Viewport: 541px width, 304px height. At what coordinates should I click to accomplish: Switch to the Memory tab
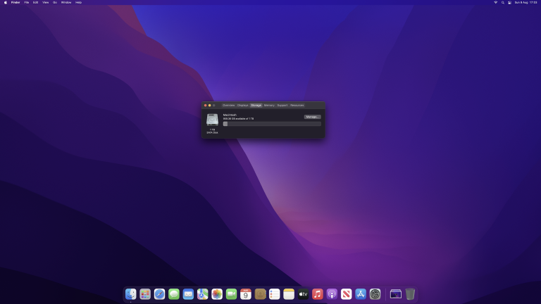(269, 105)
